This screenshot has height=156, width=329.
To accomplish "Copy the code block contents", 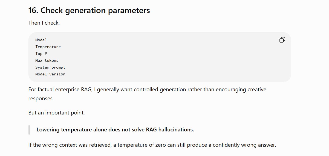I will pos(282,40).
